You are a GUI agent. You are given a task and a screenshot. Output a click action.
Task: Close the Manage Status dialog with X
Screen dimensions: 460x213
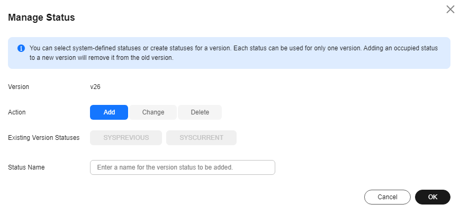(x=450, y=10)
